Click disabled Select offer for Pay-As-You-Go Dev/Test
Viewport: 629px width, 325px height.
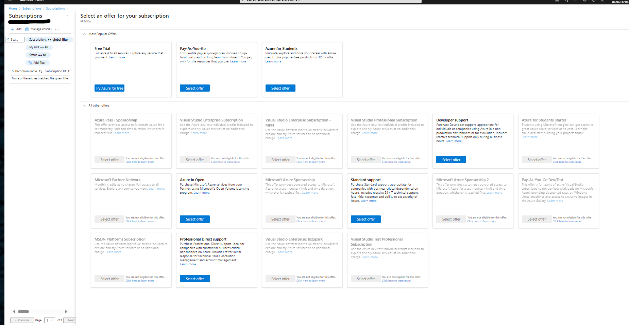tap(537, 219)
